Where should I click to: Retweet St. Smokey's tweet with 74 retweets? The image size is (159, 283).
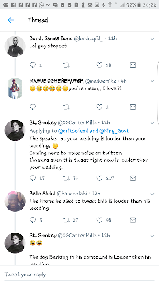point(66,178)
